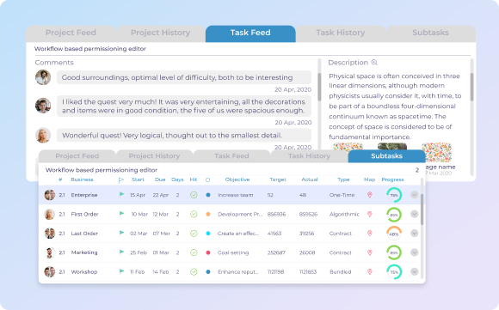Click the green flag in Workshop row

[121, 271]
